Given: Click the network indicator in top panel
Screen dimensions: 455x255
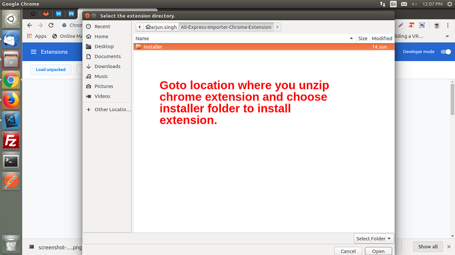Looking at the screenshot, I should [x=383, y=4].
